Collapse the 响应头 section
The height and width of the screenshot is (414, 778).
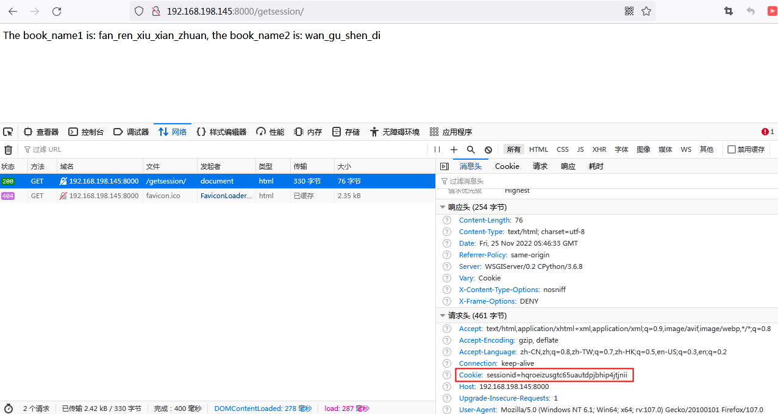[443, 207]
